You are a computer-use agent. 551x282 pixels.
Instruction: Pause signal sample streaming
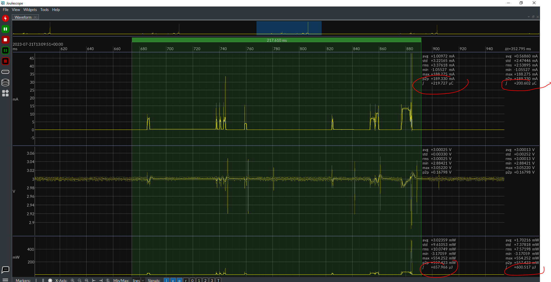tap(5, 29)
